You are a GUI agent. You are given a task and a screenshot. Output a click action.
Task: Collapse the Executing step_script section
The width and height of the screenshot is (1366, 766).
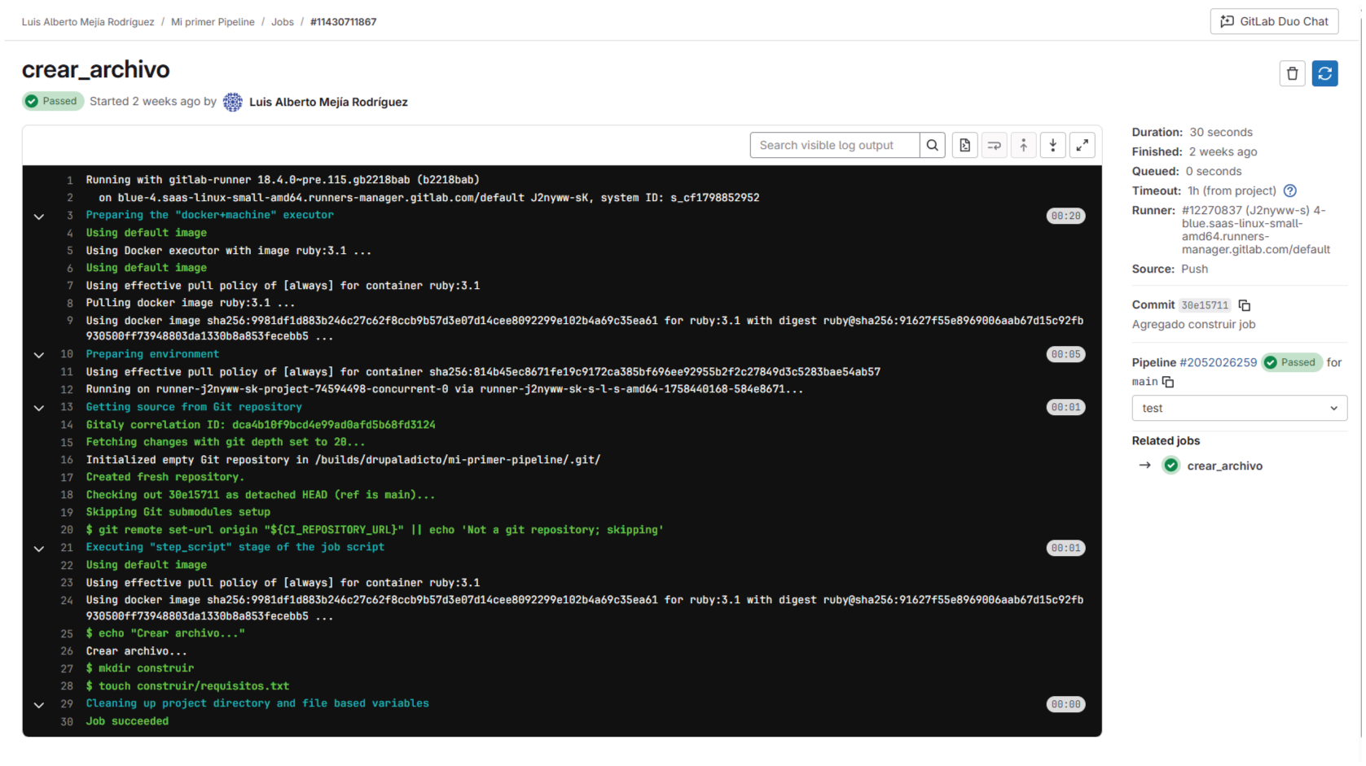[x=38, y=549]
